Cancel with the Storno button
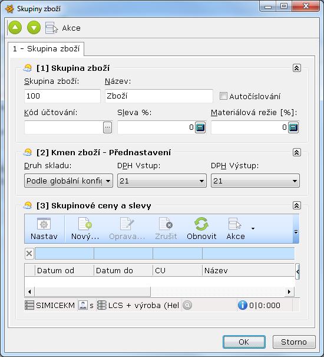324x357 pixels. point(294,342)
